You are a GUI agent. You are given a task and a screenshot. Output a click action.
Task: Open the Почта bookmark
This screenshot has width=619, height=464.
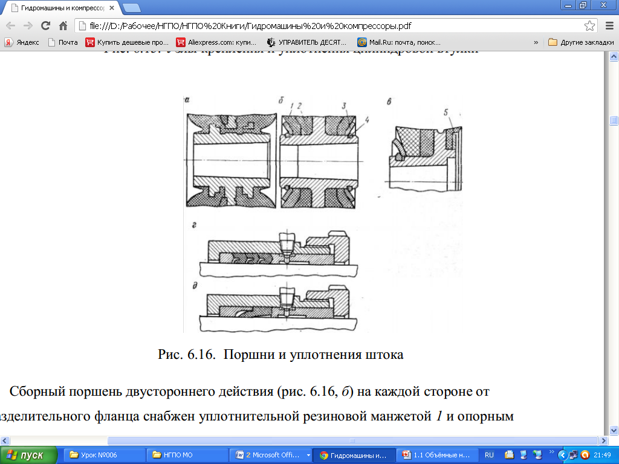coord(63,42)
